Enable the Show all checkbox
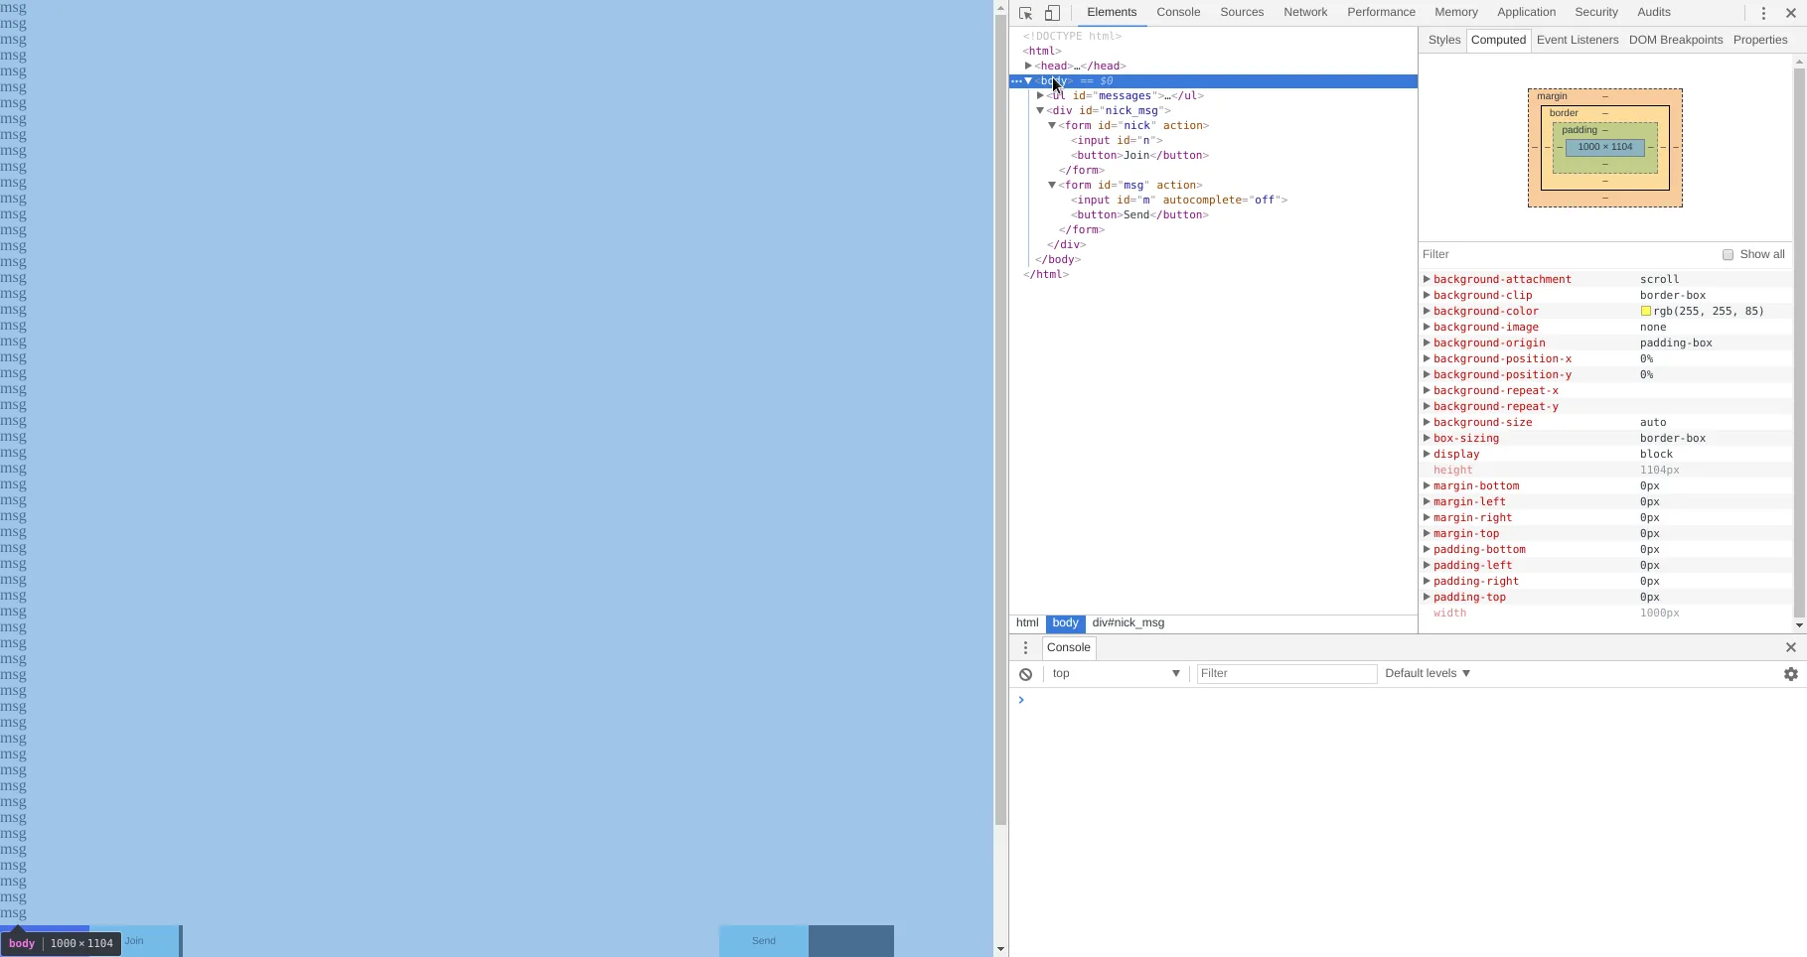Viewport: 1807px width, 957px height. [x=1728, y=255]
